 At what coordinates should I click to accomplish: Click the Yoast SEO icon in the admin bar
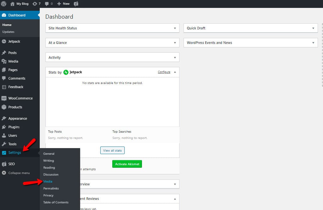[76, 4]
